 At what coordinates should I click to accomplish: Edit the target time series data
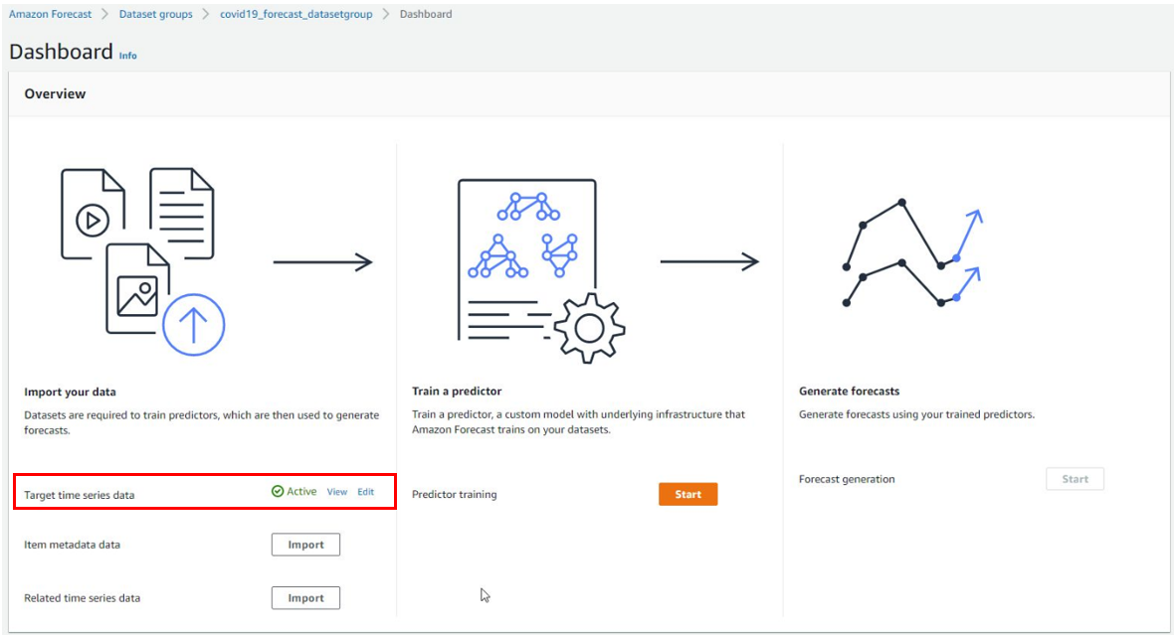365,491
